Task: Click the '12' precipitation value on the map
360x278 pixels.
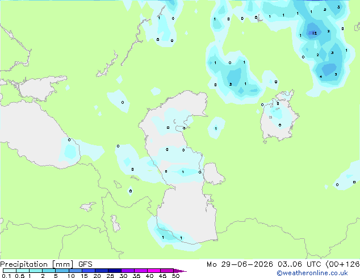Action: point(315,33)
